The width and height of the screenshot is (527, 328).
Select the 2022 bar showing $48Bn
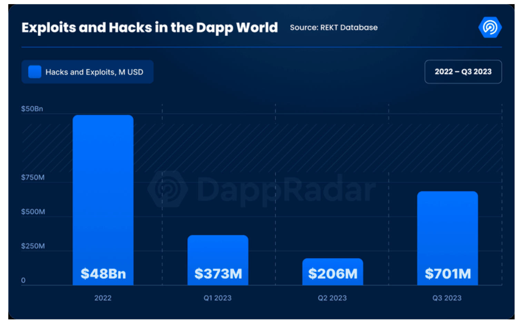103,200
